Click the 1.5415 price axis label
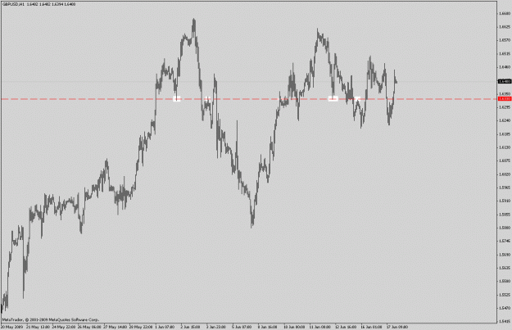 click(x=505, y=321)
